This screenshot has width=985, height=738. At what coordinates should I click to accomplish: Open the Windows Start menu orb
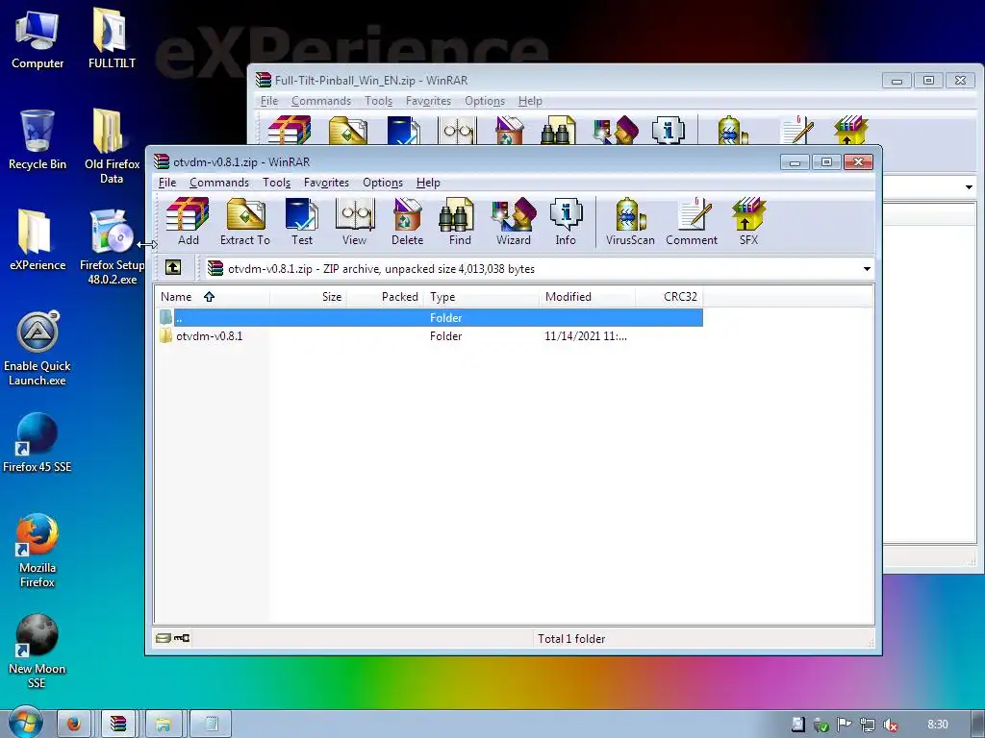(26, 723)
